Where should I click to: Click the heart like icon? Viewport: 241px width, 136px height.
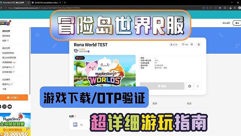(183, 45)
